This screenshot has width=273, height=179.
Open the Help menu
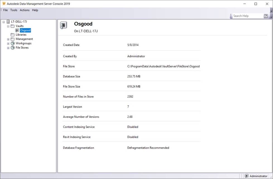click(35, 10)
